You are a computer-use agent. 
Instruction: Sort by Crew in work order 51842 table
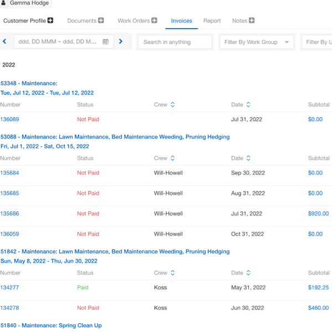click(x=173, y=273)
